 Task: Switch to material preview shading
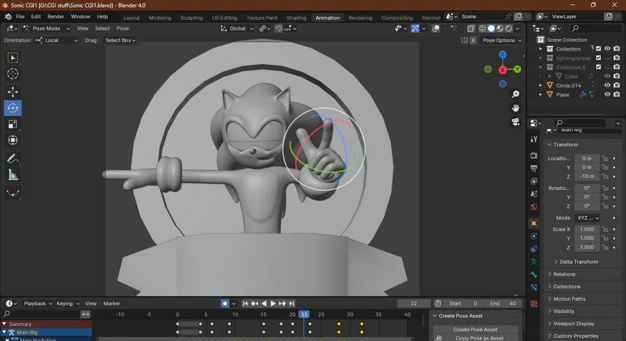[x=500, y=28]
